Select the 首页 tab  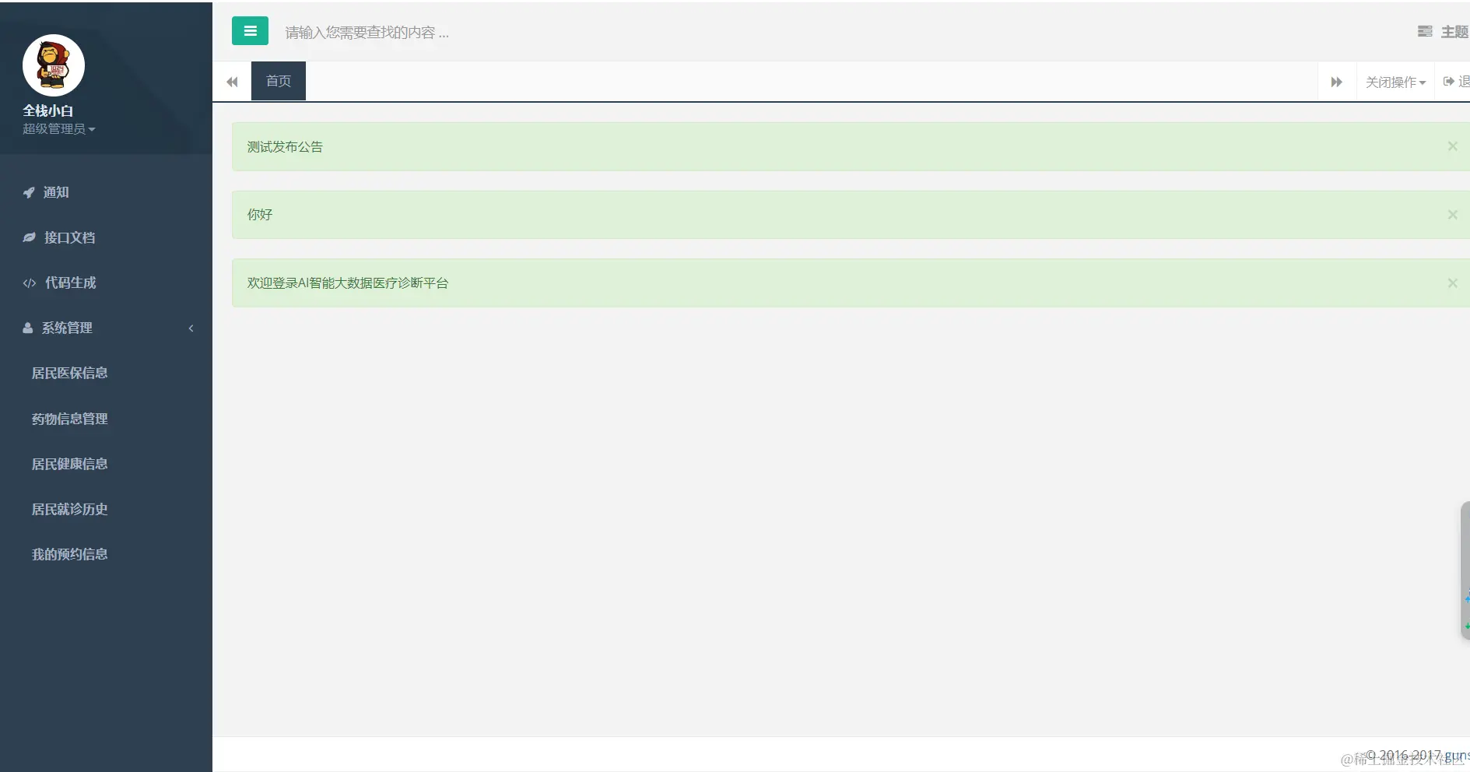click(x=279, y=81)
